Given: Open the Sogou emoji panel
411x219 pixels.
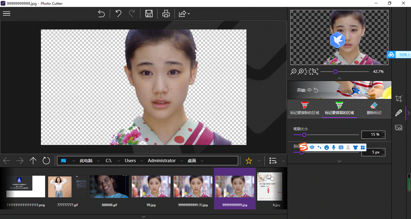Looking at the screenshot, I should click(327, 147).
